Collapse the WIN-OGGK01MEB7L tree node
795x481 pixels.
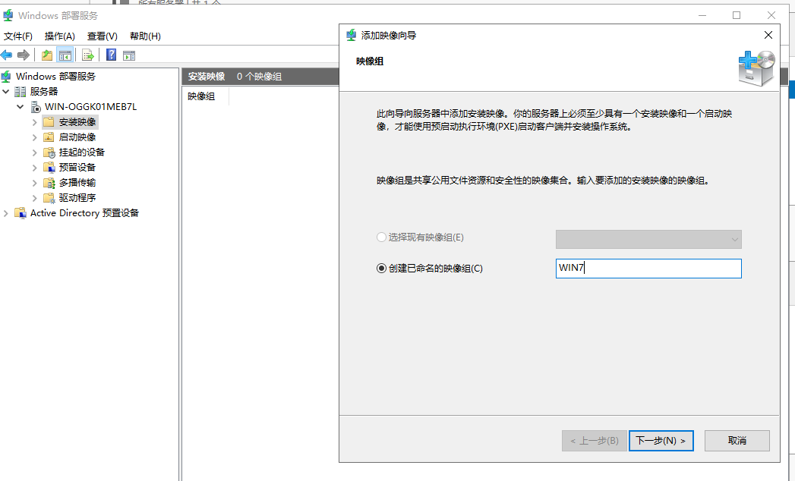click(21, 107)
